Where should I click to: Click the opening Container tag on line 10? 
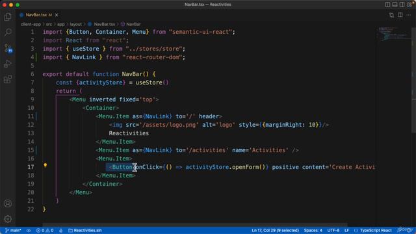coord(101,108)
